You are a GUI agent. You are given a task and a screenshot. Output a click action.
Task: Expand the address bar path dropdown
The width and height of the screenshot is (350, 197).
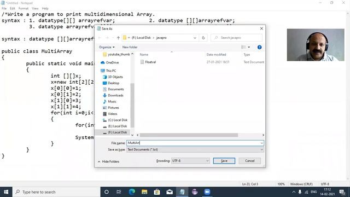click(x=195, y=38)
